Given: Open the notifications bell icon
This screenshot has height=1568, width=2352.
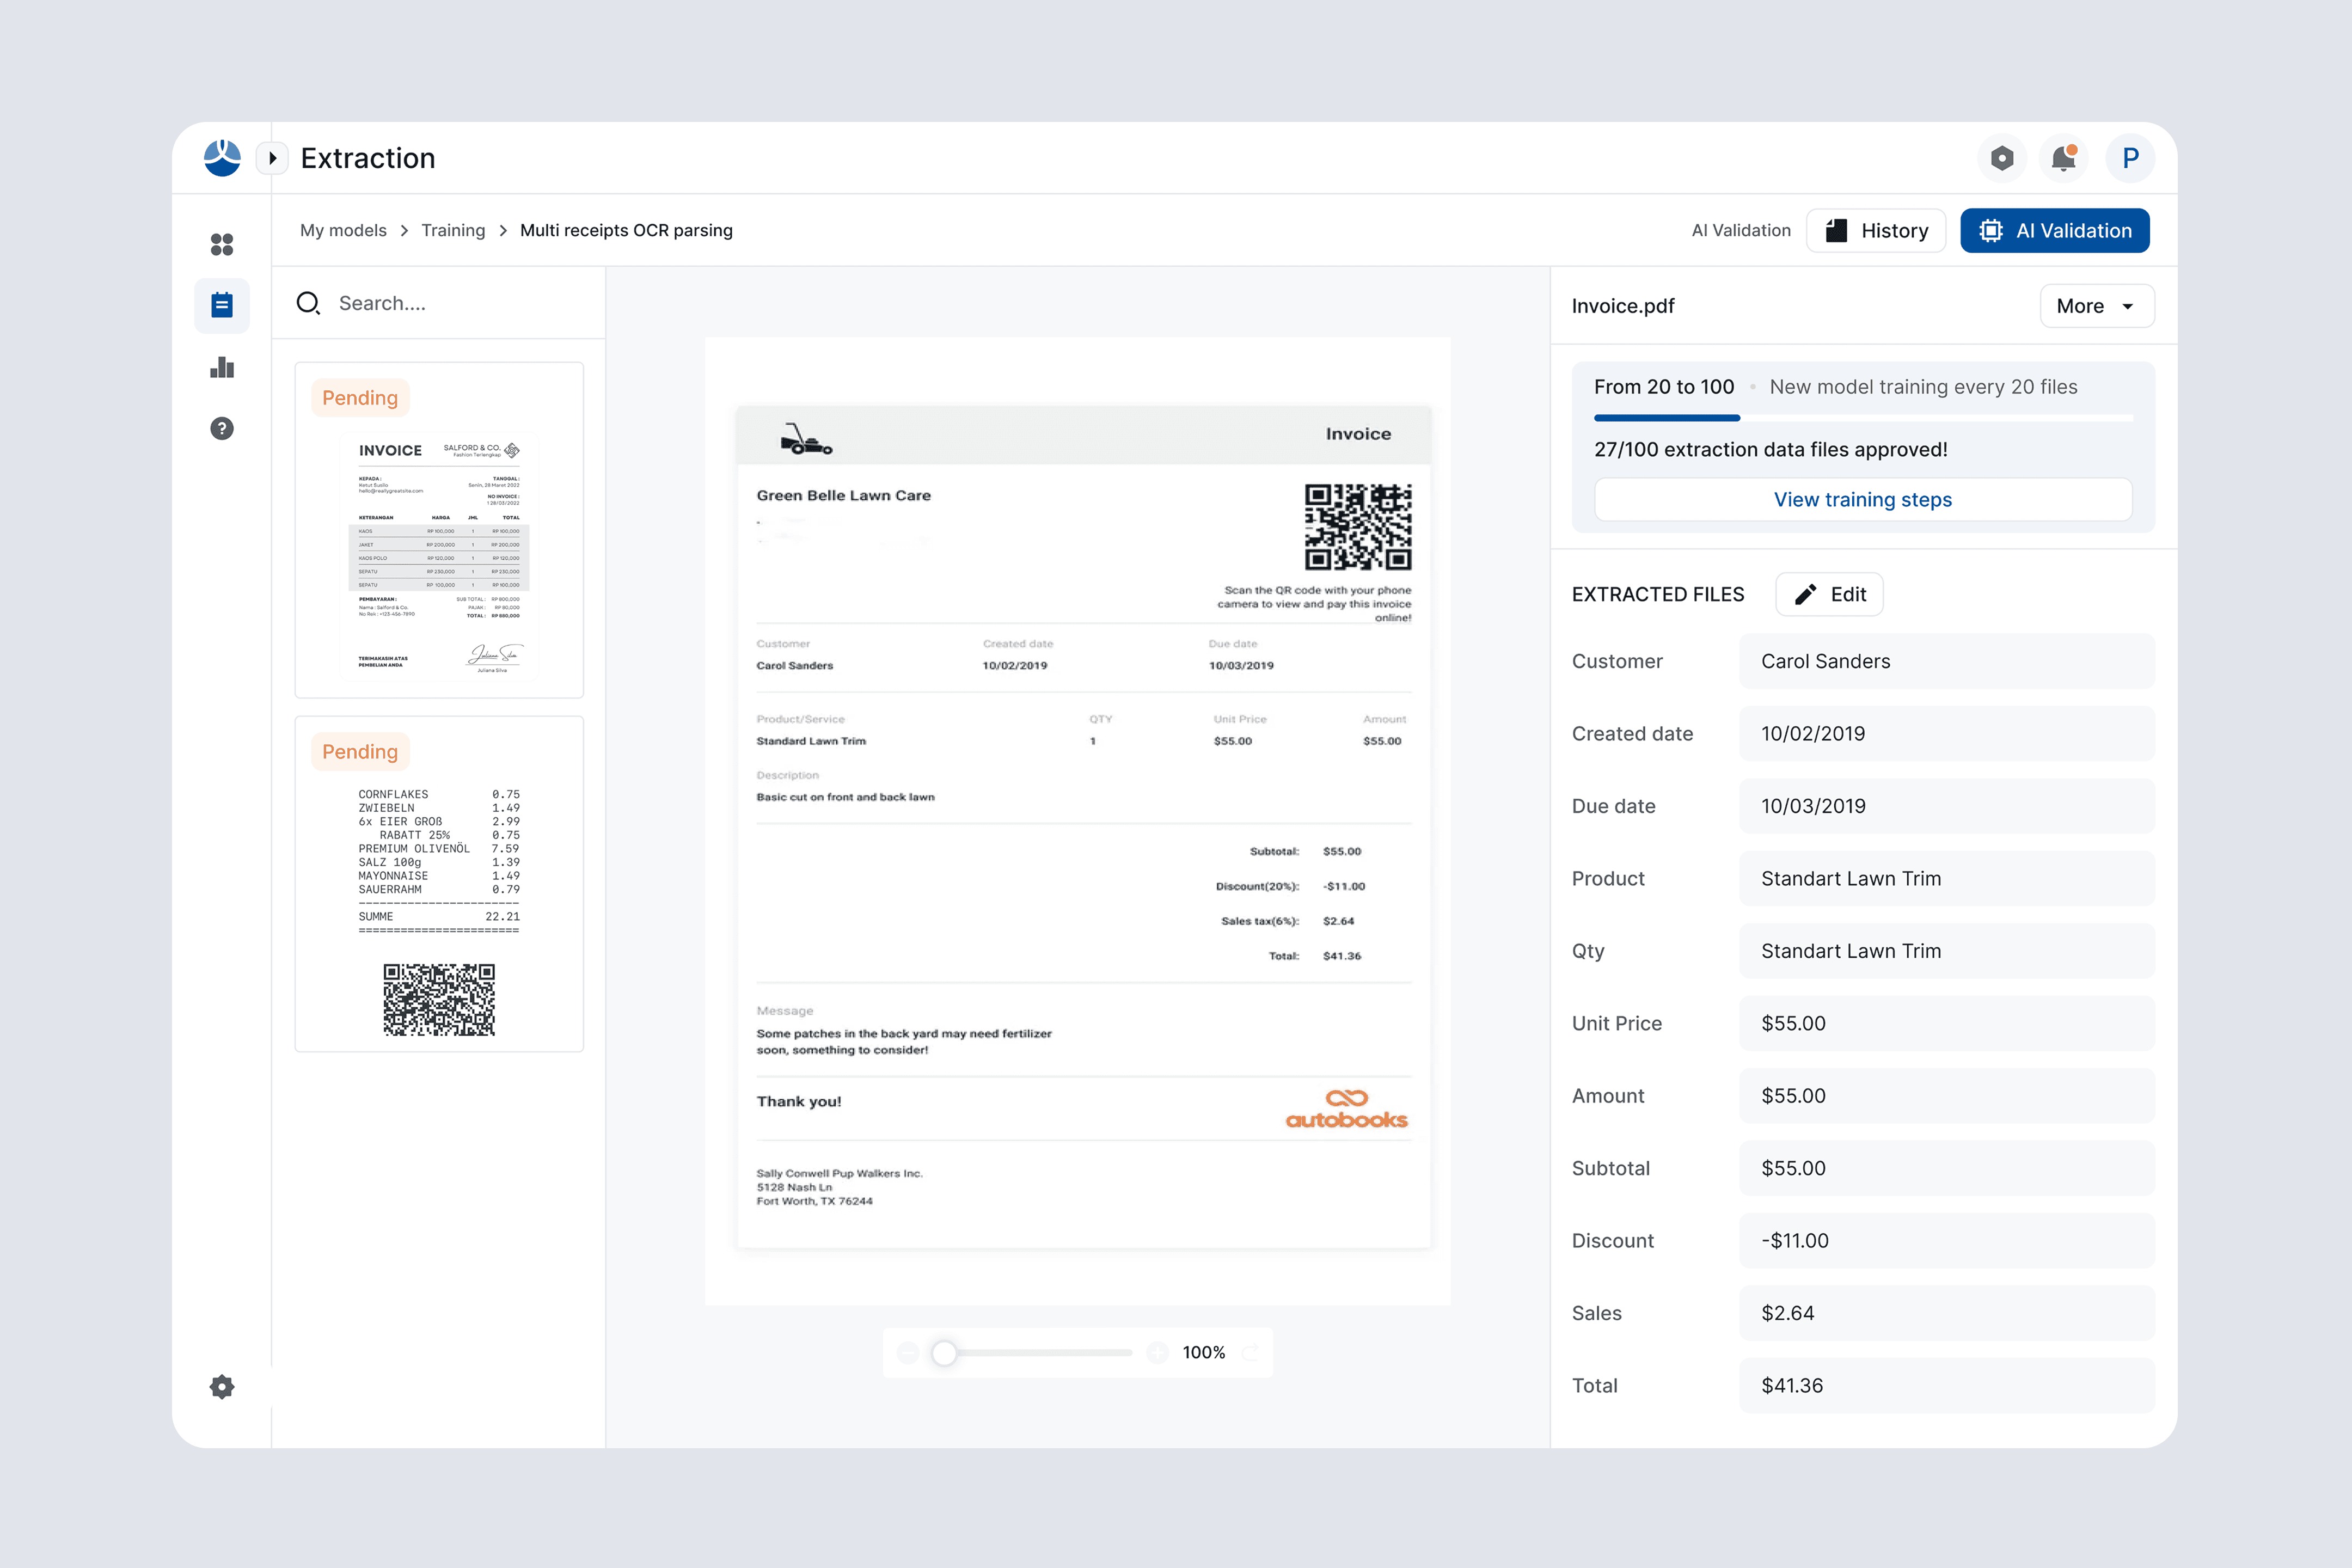Looking at the screenshot, I should point(2064,158).
